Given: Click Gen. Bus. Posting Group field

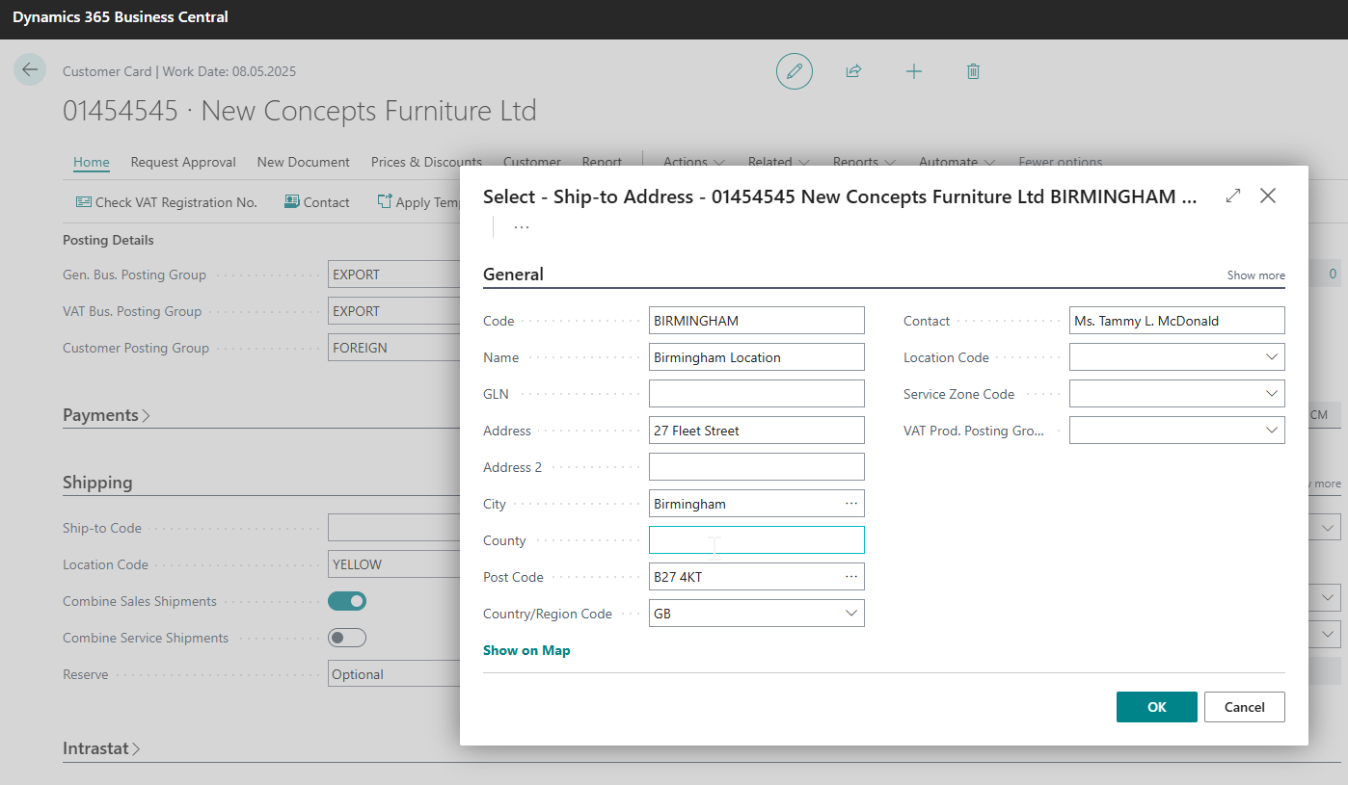Looking at the screenshot, I should (x=393, y=275).
